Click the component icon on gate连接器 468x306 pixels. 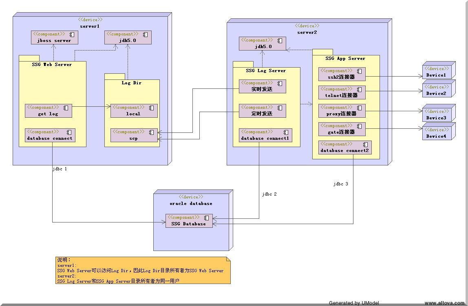pyautogui.click(x=360, y=126)
